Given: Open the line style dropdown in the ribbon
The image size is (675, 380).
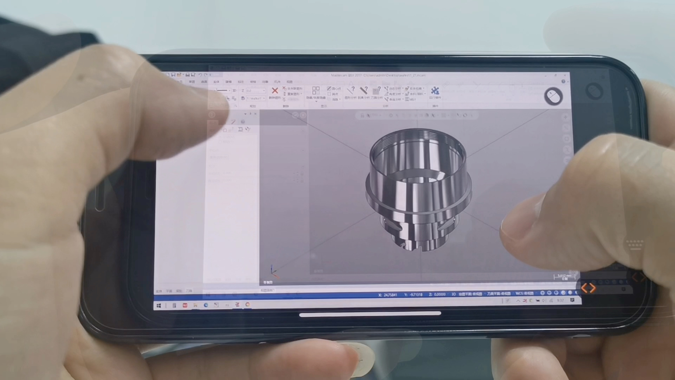Looking at the screenshot, I should 230,91.
